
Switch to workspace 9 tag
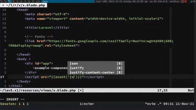33,1
